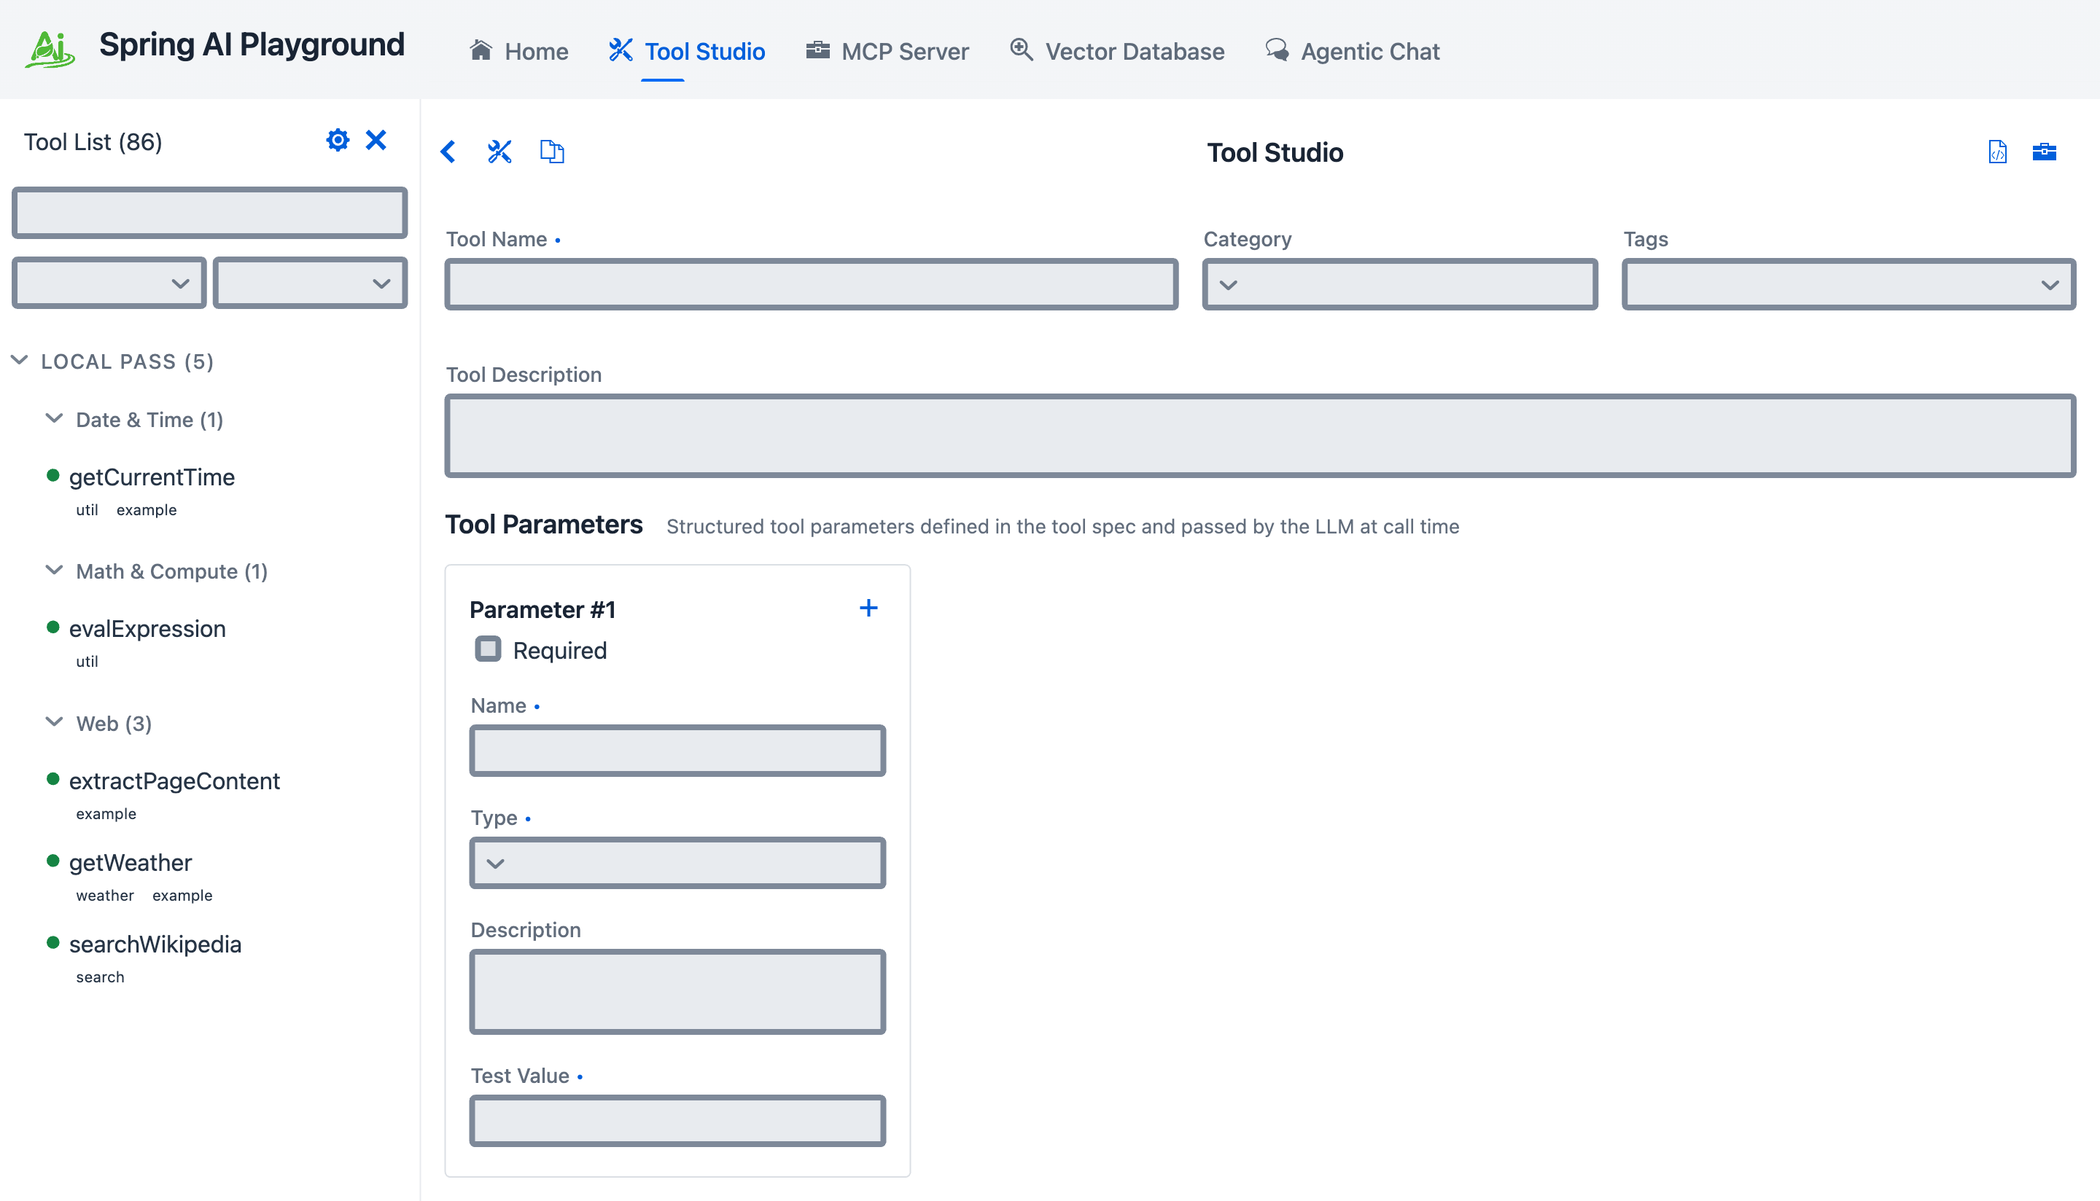The height and width of the screenshot is (1201, 2100).
Task: Open the parameter Type dropdown
Action: pyautogui.click(x=677, y=863)
